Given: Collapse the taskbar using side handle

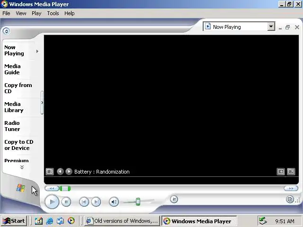Looking at the screenshot, I should click(42, 103).
